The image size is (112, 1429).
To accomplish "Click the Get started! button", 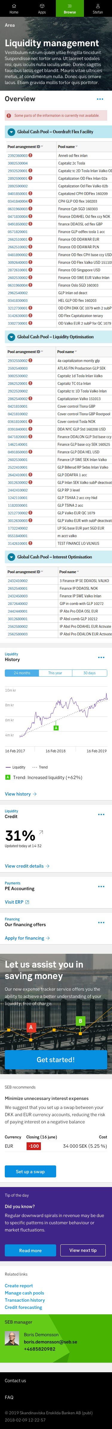I will 56,1059.
